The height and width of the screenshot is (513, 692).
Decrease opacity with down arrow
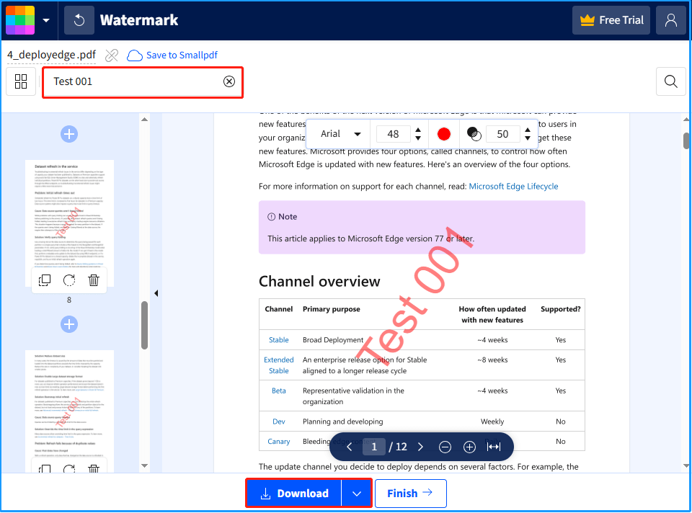pyautogui.click(x=528, y=138)
